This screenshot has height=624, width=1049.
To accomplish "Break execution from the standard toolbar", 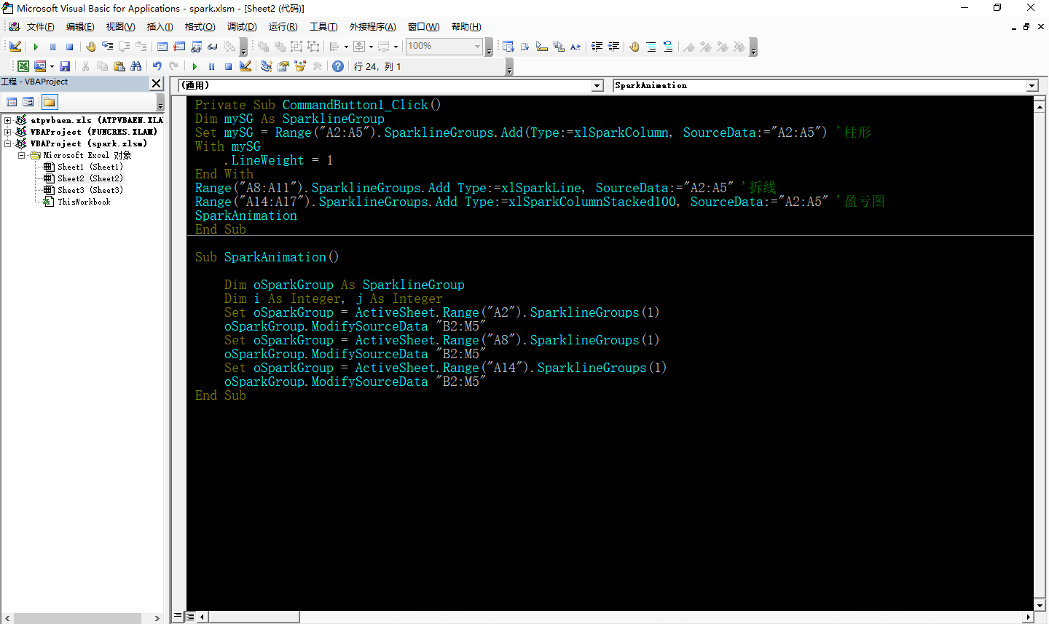I will [211, 66].
